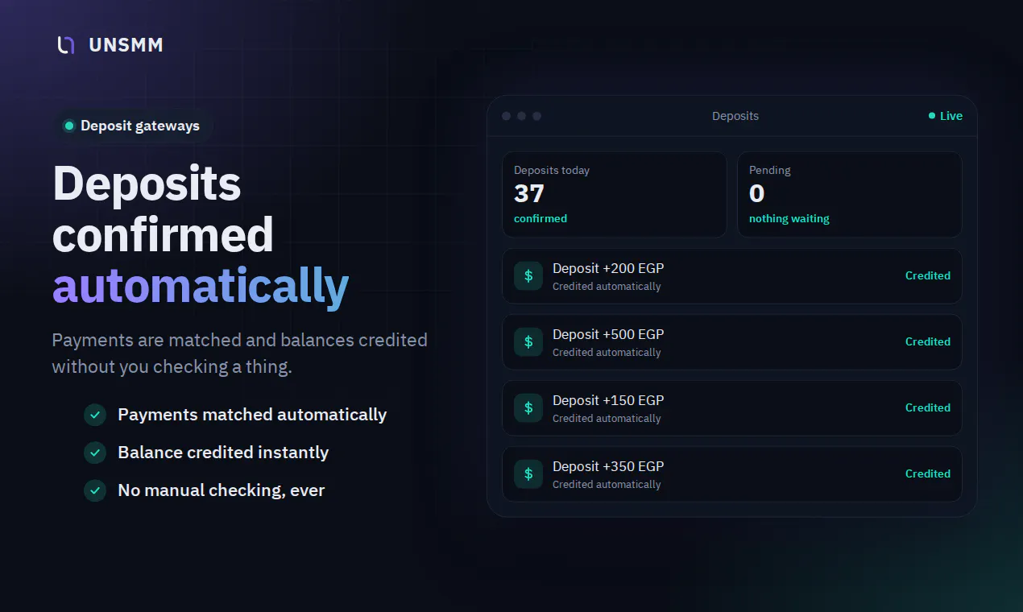Click the No manual checking, ever text
Viewport: 1023px width, 612px height.
pyautogui.click(x=222, y=490)
